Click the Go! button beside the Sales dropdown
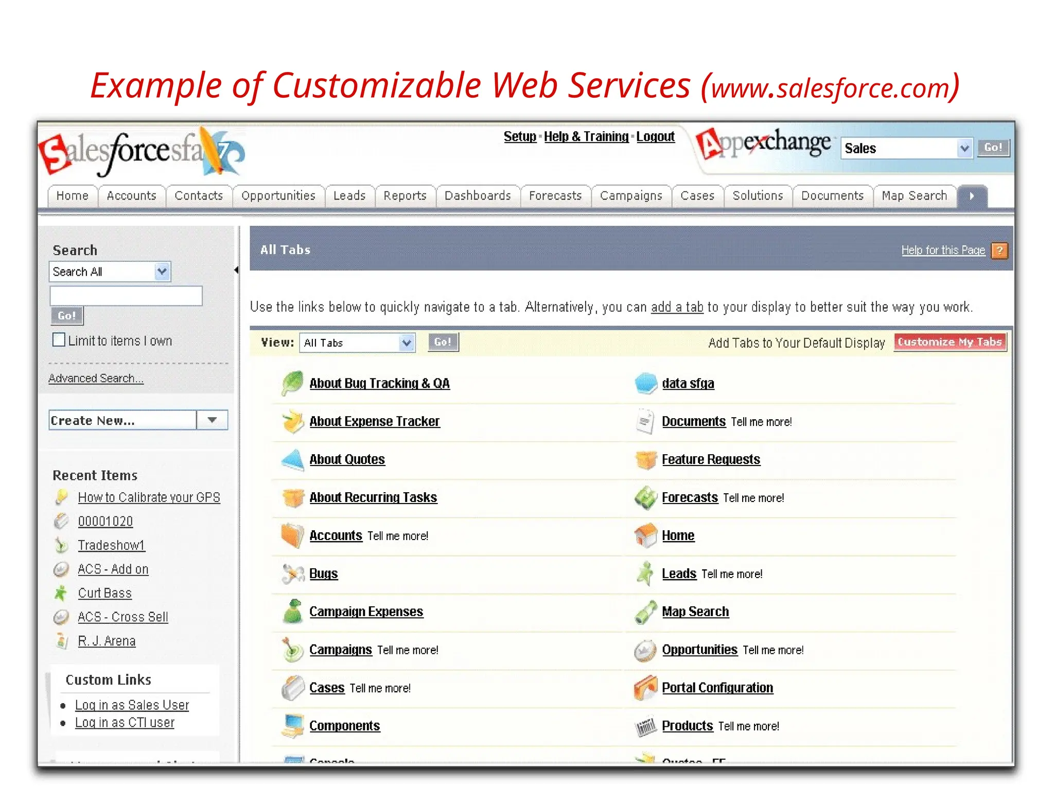 [x=994, y=148]
